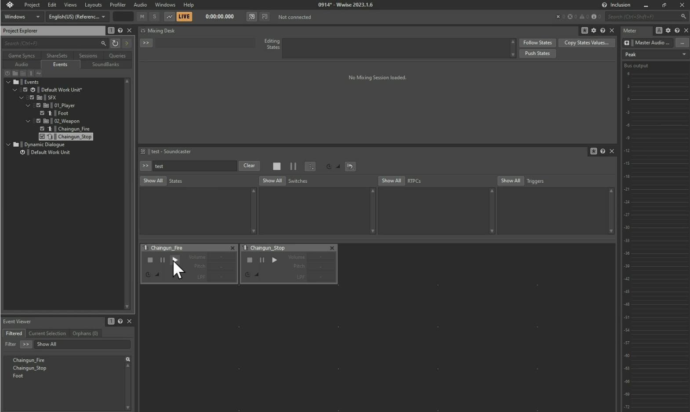Click the global search magnifier icon
The width and height of the screenshot is (690, 412).
coord(683,16)
